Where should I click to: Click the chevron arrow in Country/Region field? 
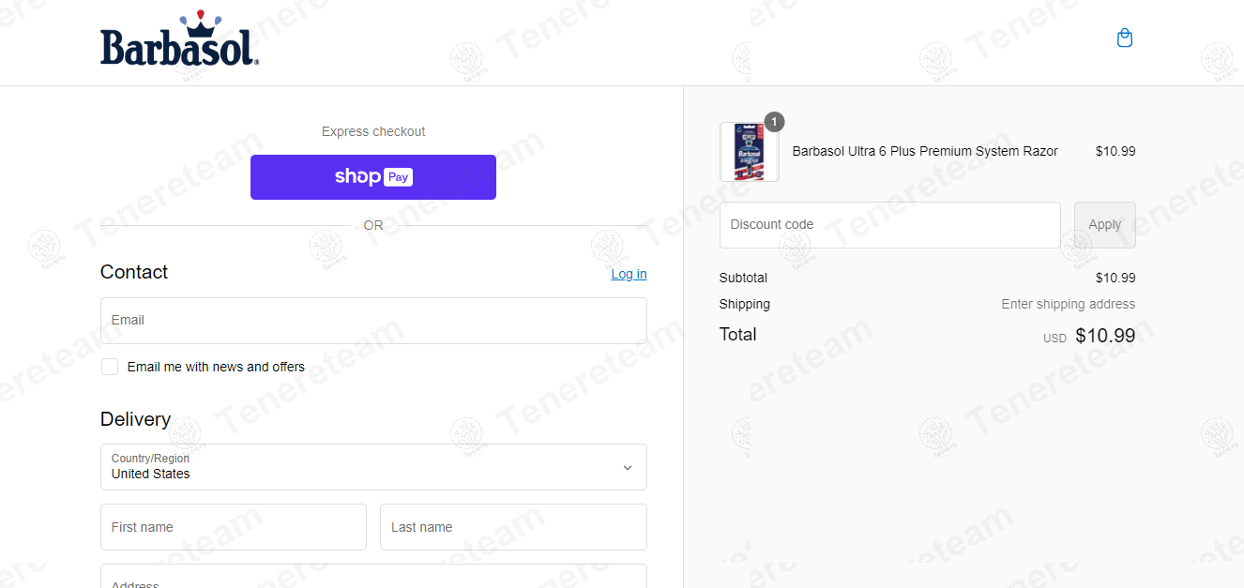628,467
